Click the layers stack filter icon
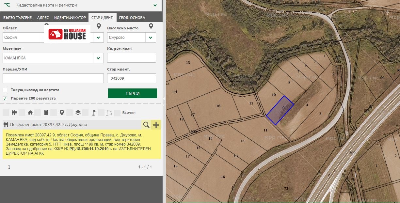 (x=78, y=113)
